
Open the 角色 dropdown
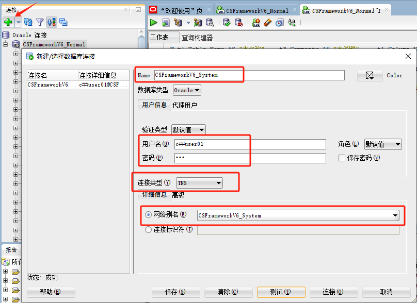(x=383, y=144)
